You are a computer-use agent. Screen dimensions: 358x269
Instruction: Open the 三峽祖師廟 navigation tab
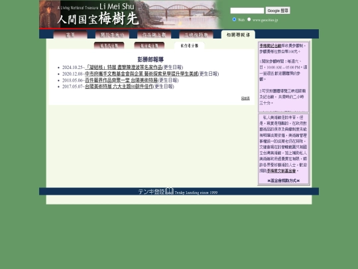coord(196,35)
